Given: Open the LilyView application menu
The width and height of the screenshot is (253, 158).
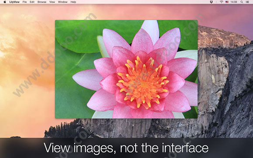Looking at the screenshot, I should [x=14, y=2].
